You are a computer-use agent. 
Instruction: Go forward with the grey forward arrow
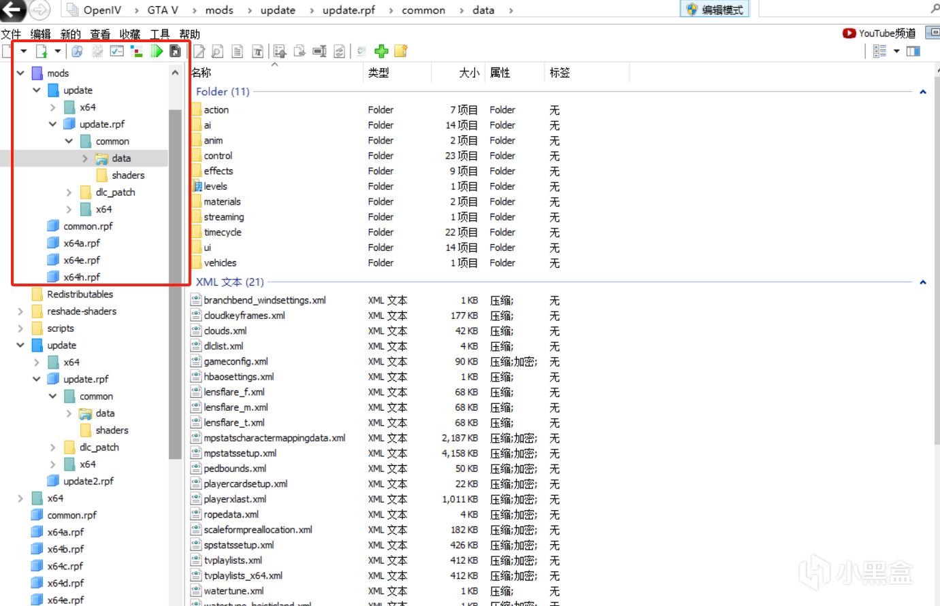click(40, 10)
